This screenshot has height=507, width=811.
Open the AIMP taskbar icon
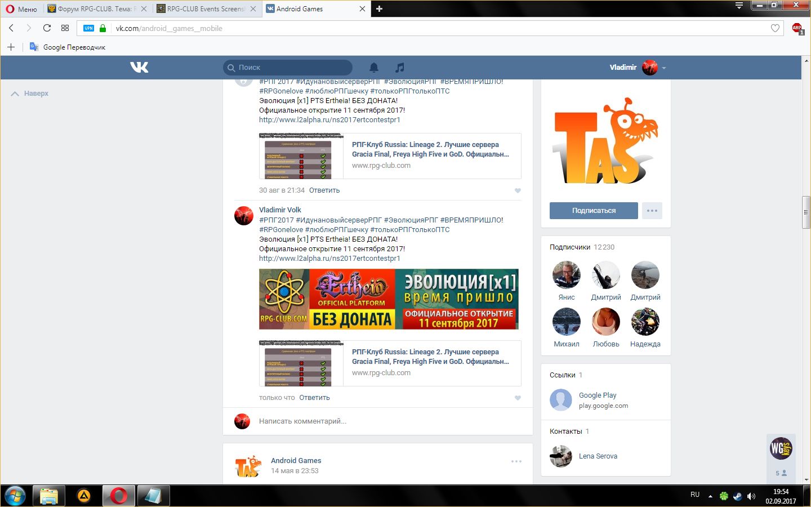(84, 496)
